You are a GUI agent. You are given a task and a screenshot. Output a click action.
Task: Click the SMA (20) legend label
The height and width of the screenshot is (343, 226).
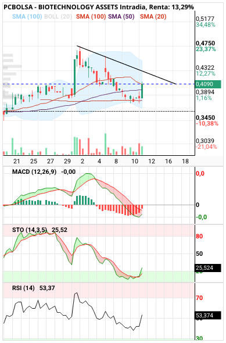coord(153,16)
